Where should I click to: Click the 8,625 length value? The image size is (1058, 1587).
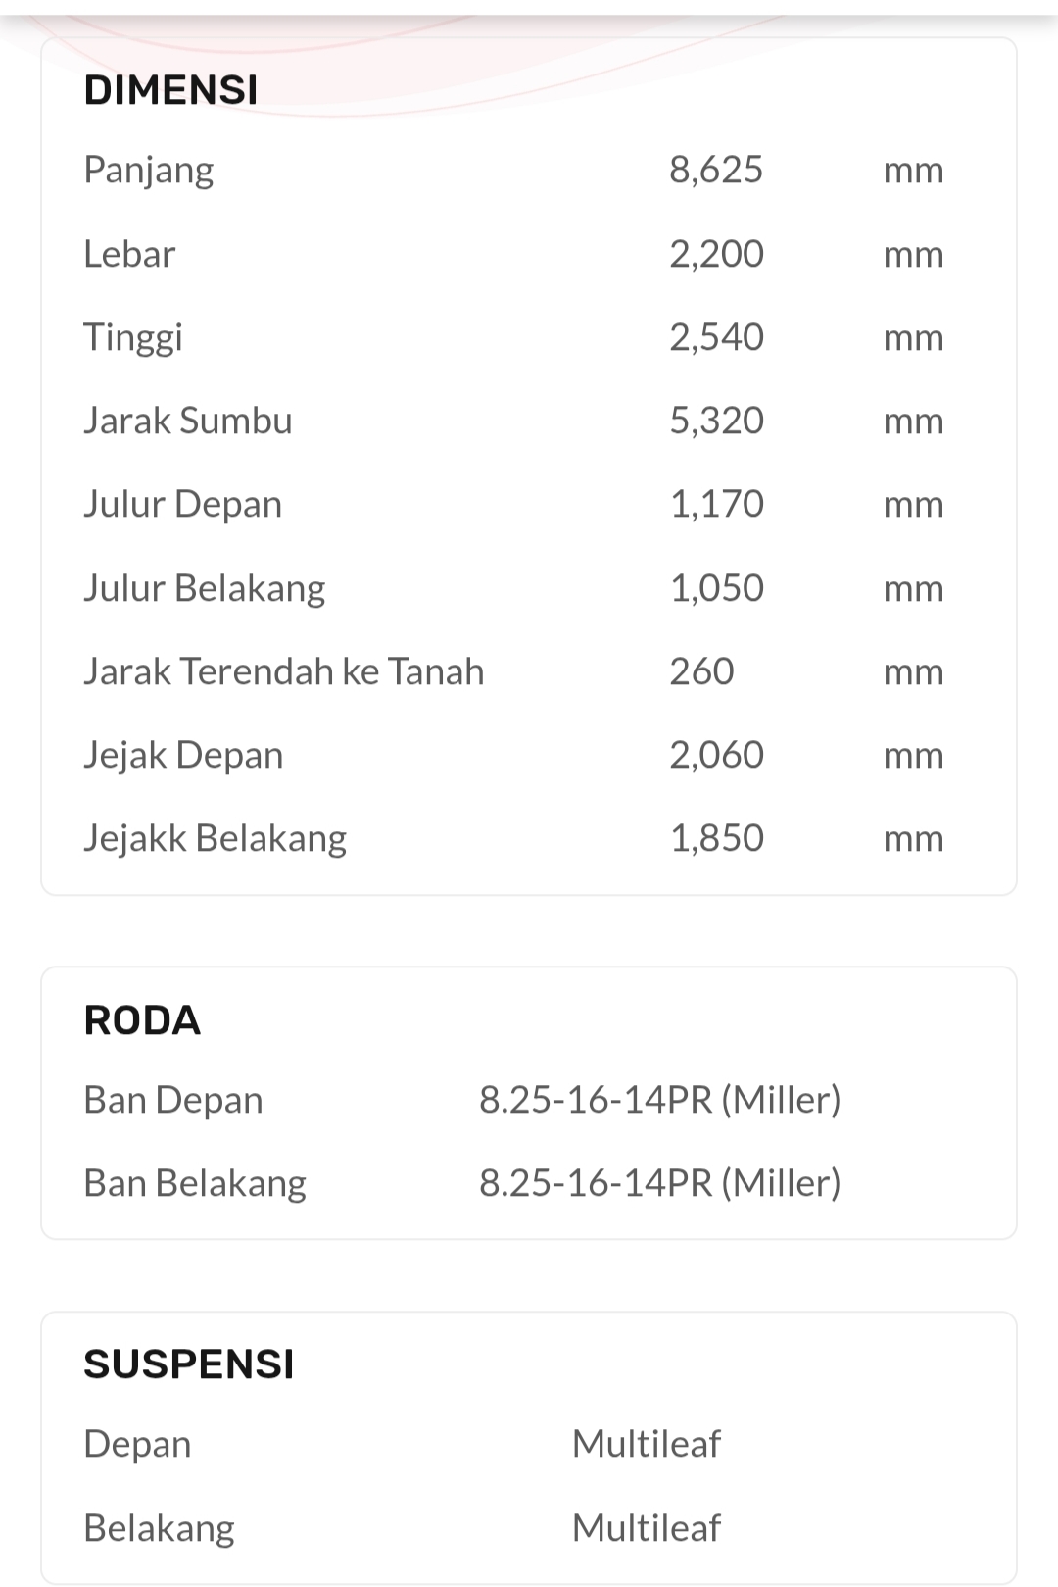coord(715,170)
